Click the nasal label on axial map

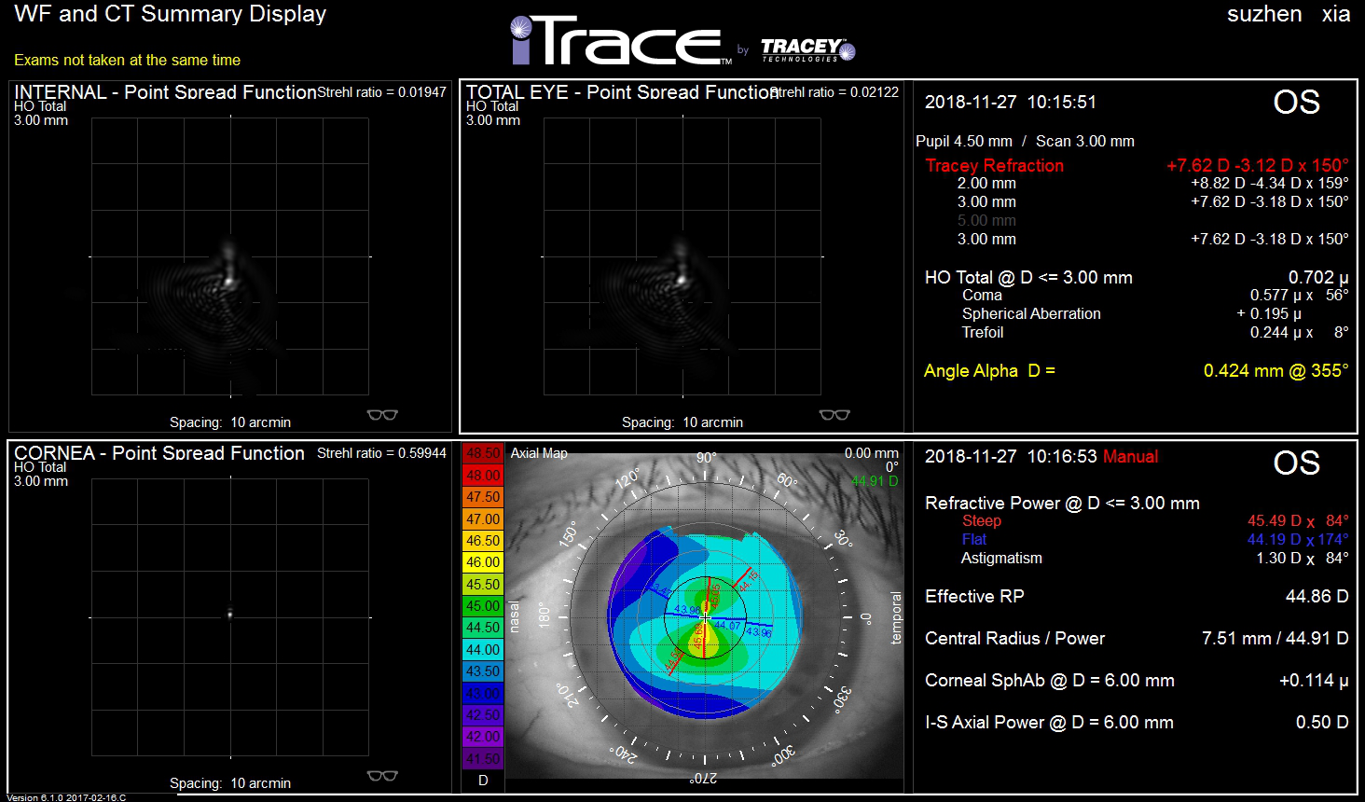click(x=515, y=617)
